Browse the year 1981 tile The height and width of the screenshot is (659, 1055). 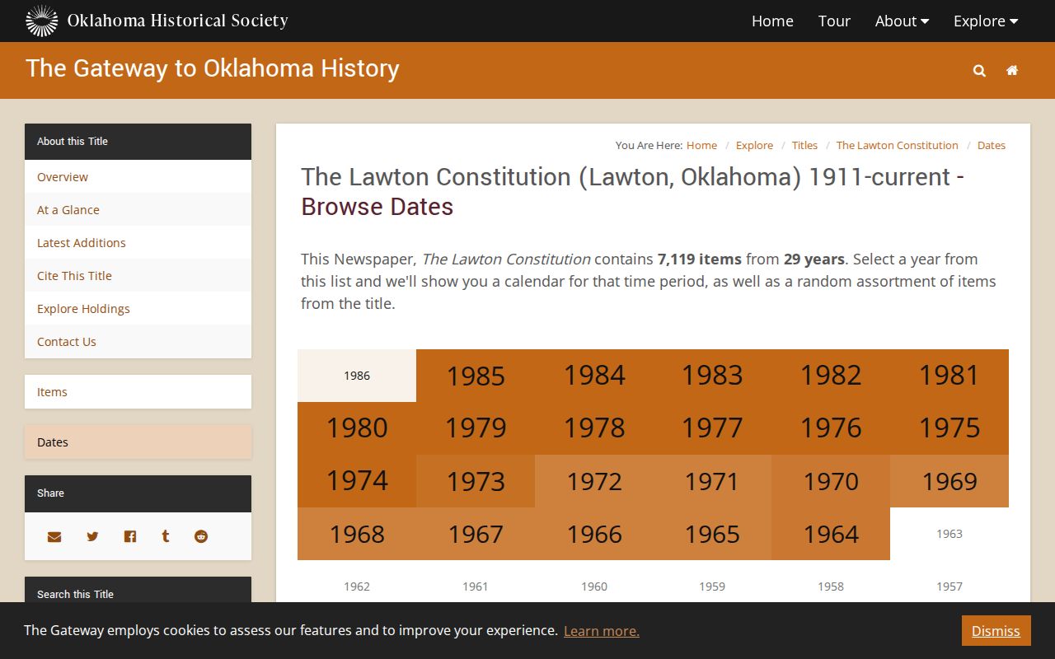click(949, 376)
